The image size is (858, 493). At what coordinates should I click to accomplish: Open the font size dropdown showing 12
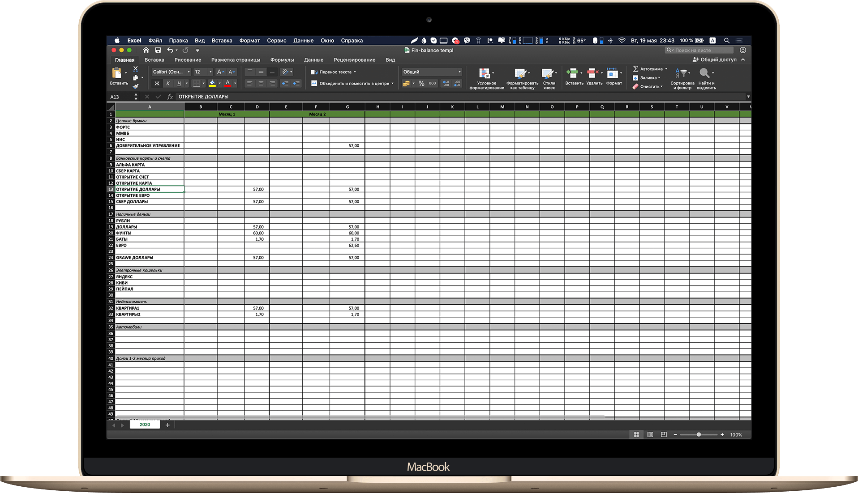pyautogui.click(x=210, y=72)
